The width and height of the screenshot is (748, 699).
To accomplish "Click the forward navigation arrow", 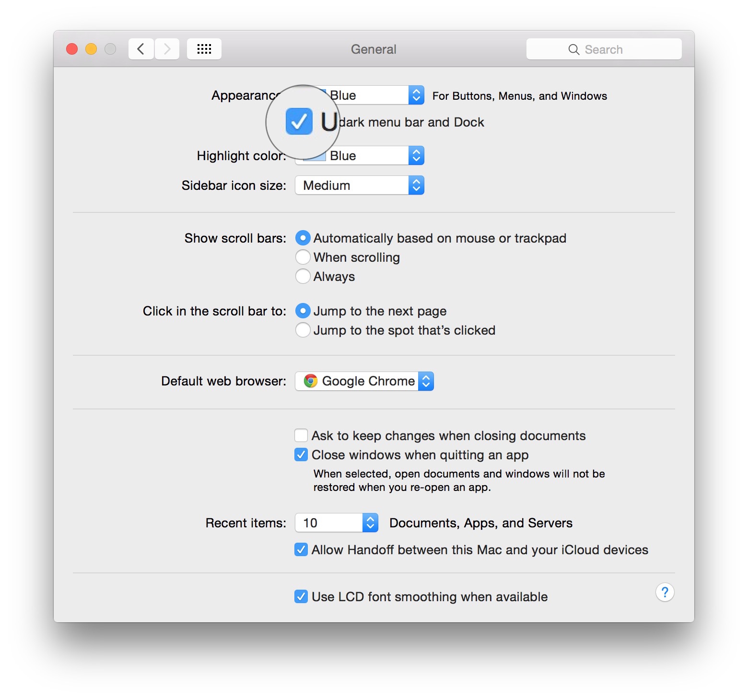I will (x=167, y=49).
